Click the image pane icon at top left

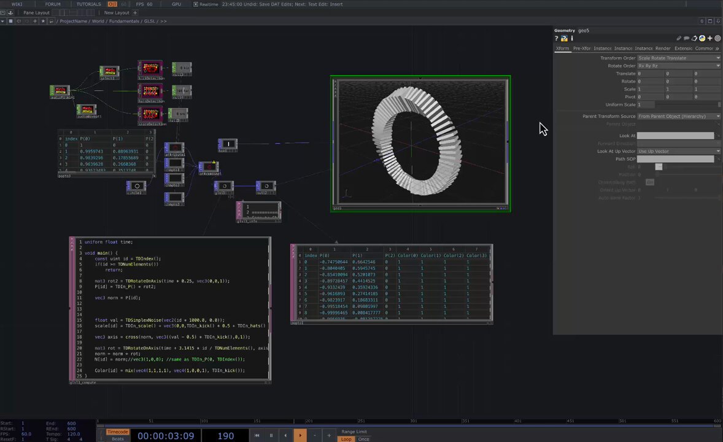3,13
